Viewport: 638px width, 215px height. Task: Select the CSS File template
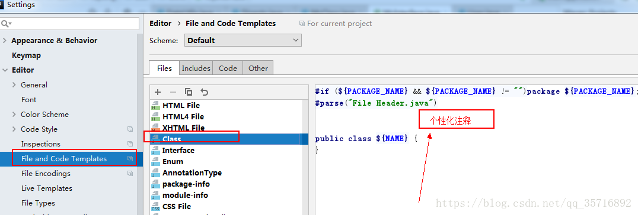[177, 207]
